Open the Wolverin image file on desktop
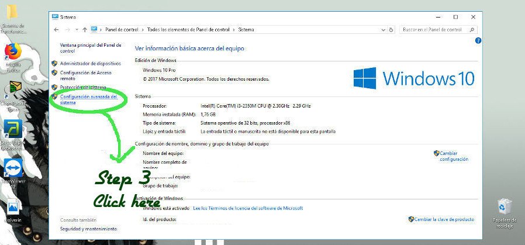Screen dimensions: 525x245 coord(13,206)
